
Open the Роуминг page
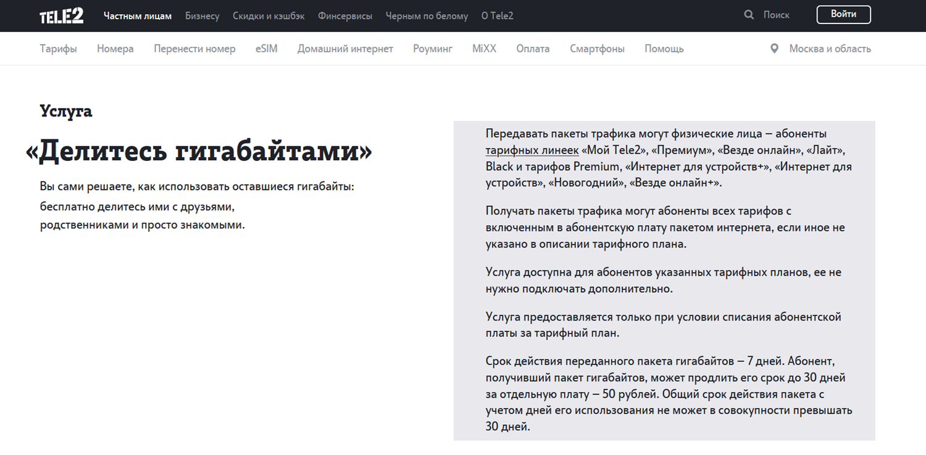tap(433, 49)
